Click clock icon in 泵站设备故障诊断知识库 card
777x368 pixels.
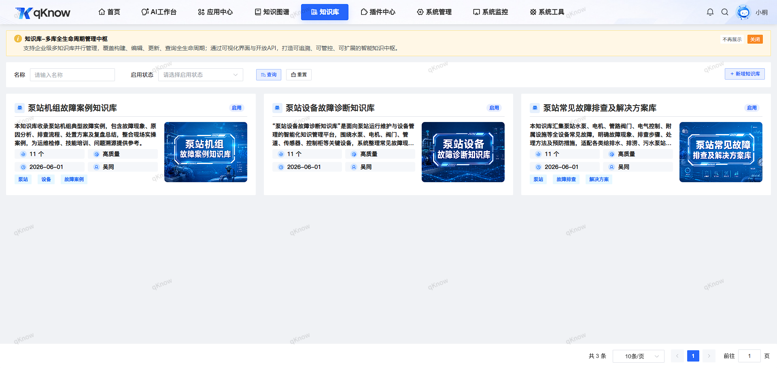pyautogui.click(x=281, y=167)
